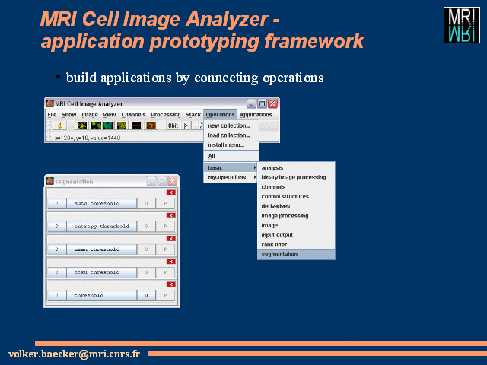Click 'O' button in entropy threshold row
Viewport: 487px width, 365px height.
point(146,227)
